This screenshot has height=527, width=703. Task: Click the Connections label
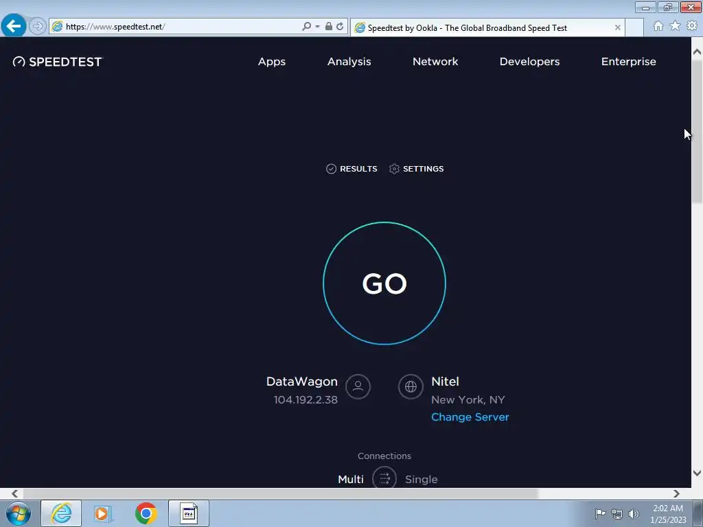point(384,456)
